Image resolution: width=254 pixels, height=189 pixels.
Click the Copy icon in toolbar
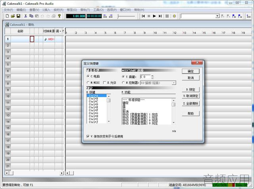(x=31, y=16)
